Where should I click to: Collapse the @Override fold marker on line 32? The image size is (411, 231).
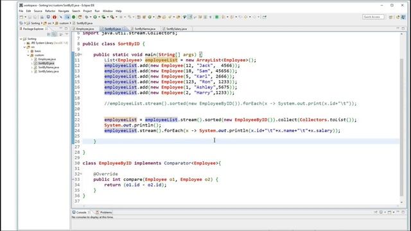[81, 174]
